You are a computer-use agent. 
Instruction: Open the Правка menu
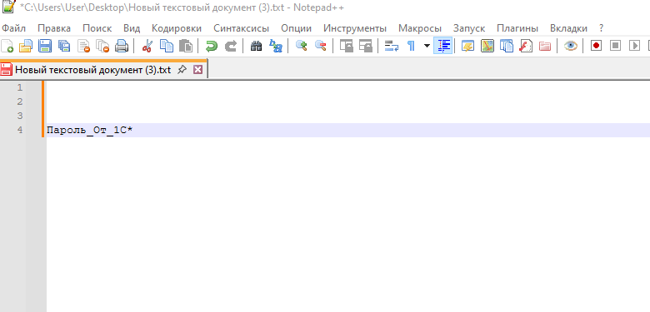coord(54,28)
